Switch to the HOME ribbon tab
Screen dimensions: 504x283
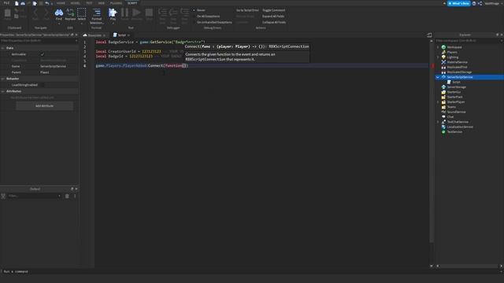61,3
